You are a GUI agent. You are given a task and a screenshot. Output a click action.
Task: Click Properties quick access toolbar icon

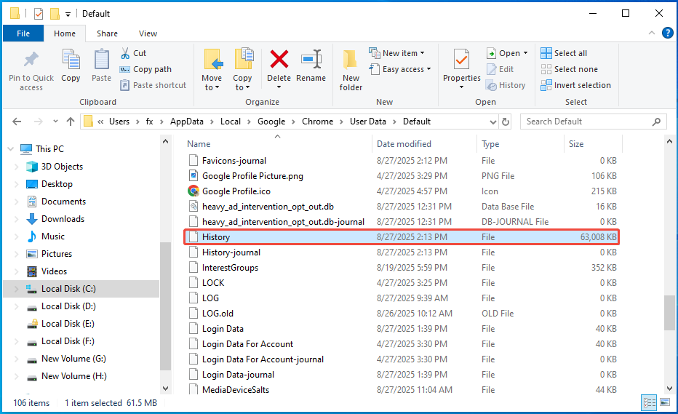[39, 14]
